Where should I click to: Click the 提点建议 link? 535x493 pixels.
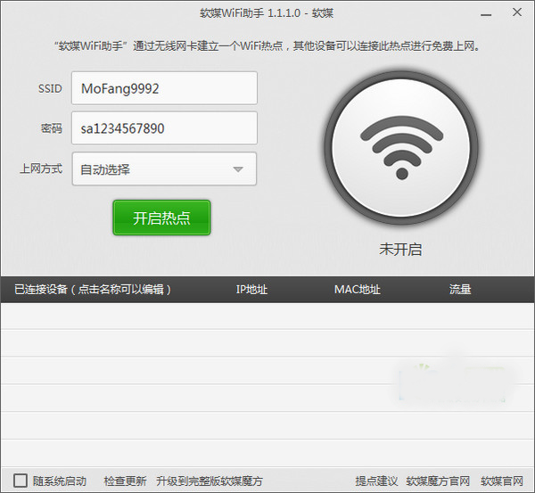point(376,481)
